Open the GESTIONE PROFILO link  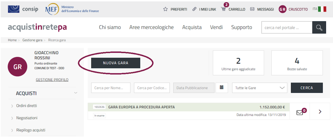pyautogui.click(x=52, y=80)
